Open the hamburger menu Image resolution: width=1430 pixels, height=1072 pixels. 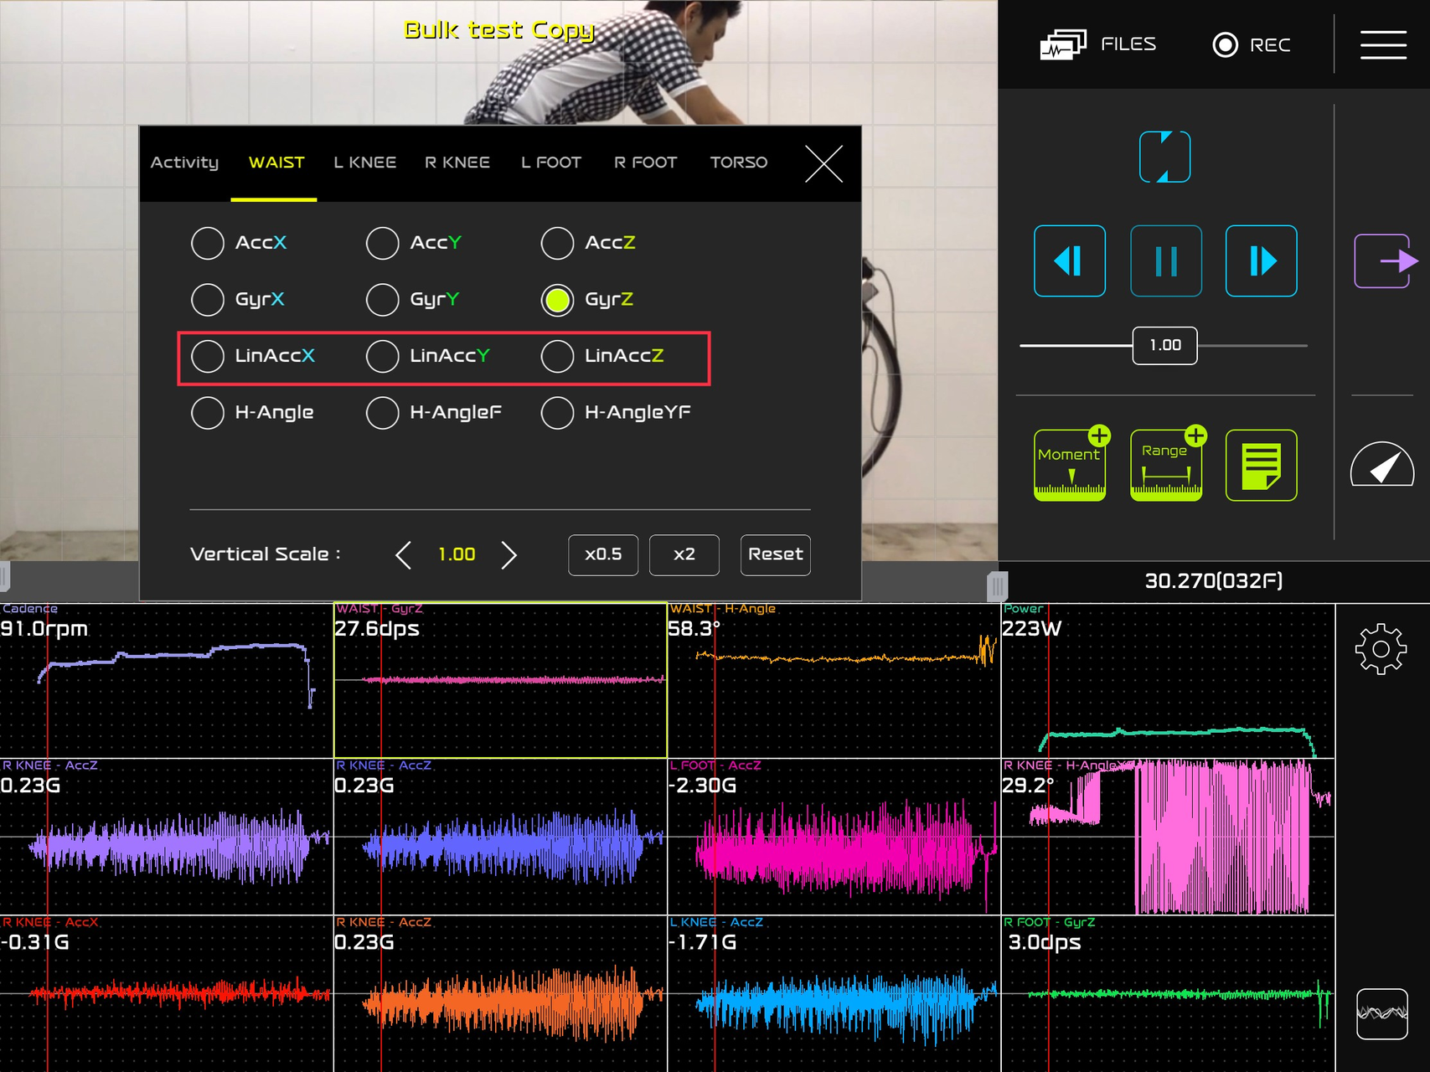click(1382, 44)
